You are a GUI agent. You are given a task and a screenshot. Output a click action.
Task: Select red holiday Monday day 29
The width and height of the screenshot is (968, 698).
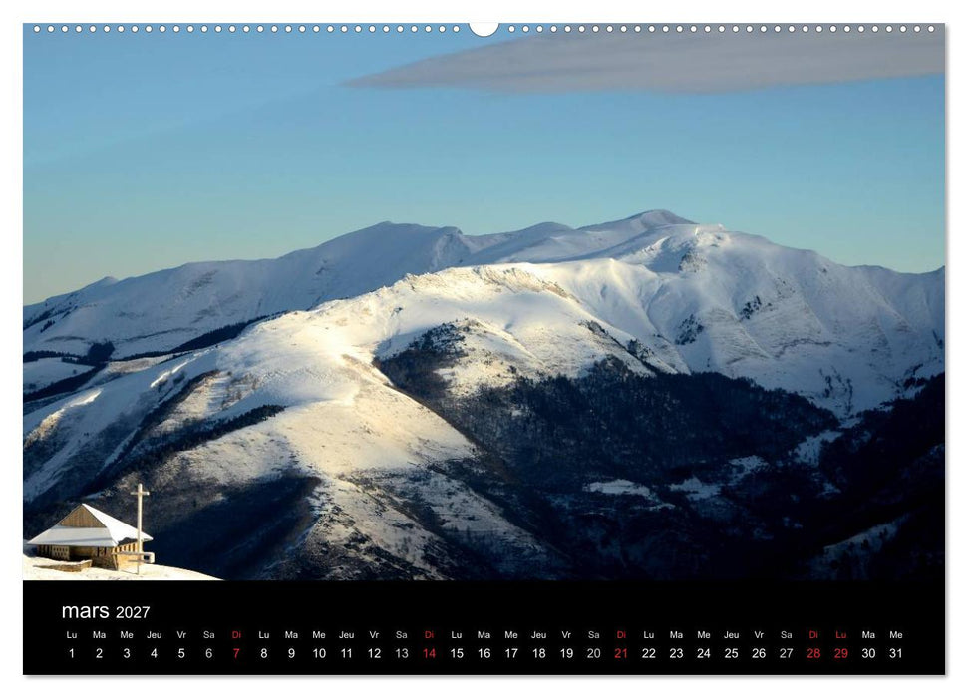[x=840, y=653]
